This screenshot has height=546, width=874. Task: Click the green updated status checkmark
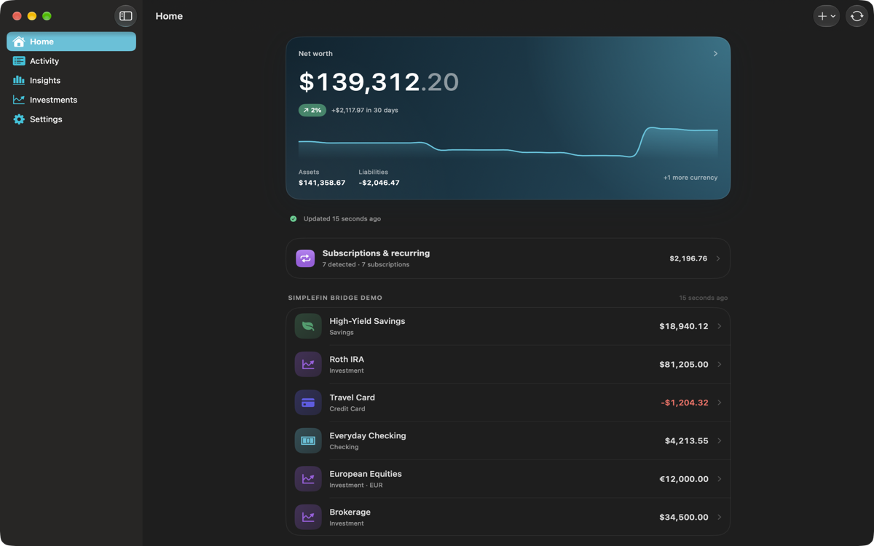[294, 218]
